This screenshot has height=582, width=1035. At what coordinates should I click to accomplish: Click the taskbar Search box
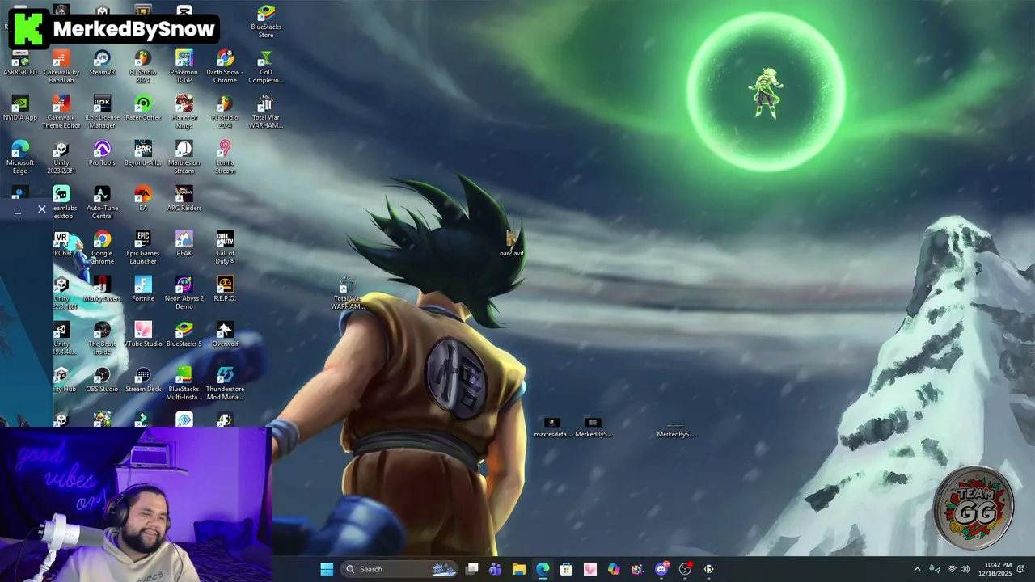coord(400,569)
